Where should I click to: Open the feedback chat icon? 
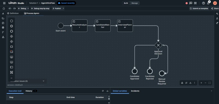[x=191, y=3]
